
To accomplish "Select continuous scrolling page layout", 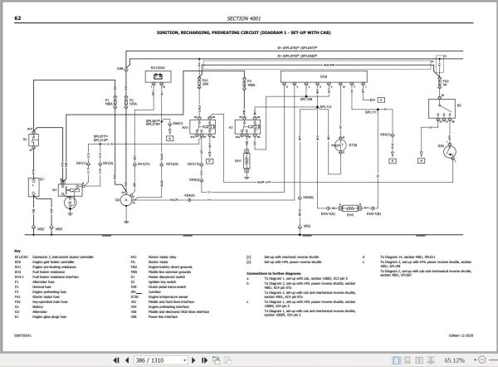I will 408,360.
